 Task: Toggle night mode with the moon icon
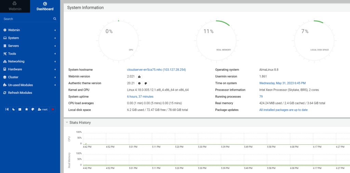click(14, 109)
